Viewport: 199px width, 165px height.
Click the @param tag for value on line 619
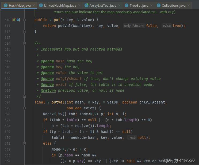click(47, 73)
